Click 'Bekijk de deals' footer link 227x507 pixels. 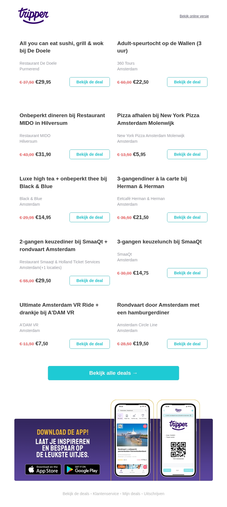click(76, 494)
